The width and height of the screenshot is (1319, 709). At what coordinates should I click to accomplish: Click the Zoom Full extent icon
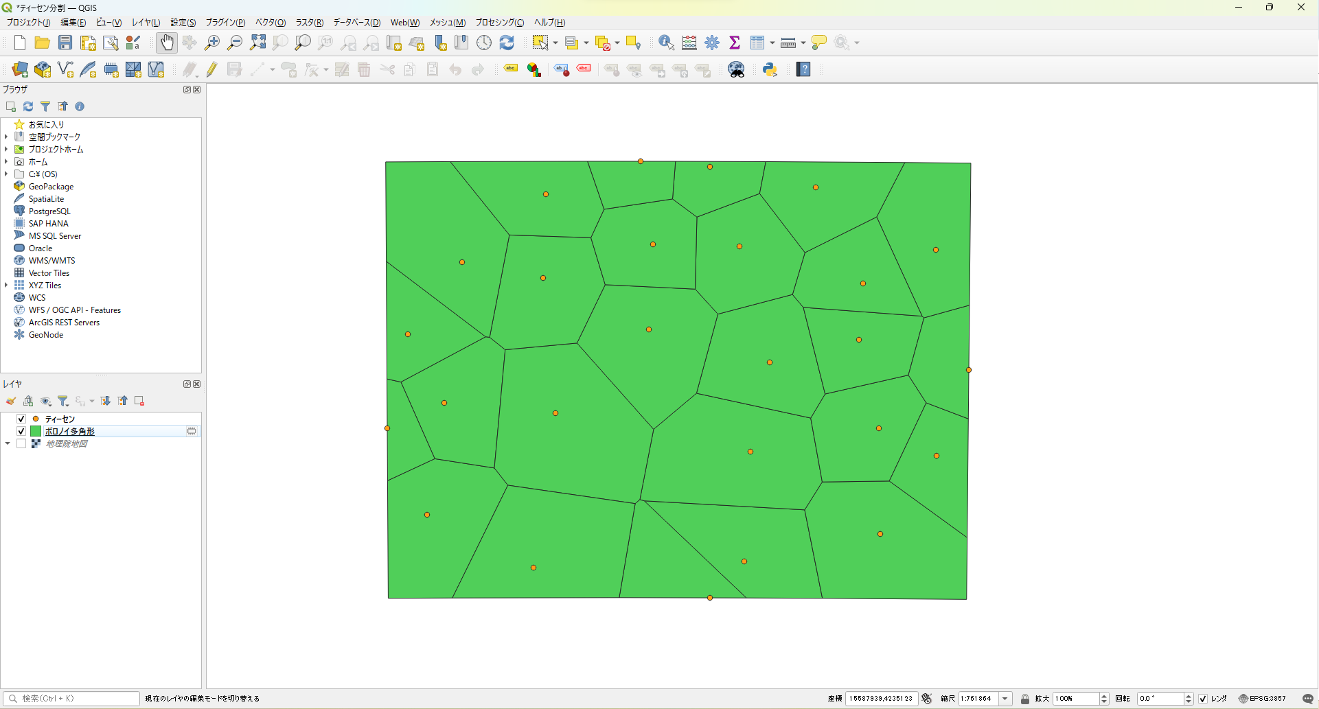coord(257,43)
